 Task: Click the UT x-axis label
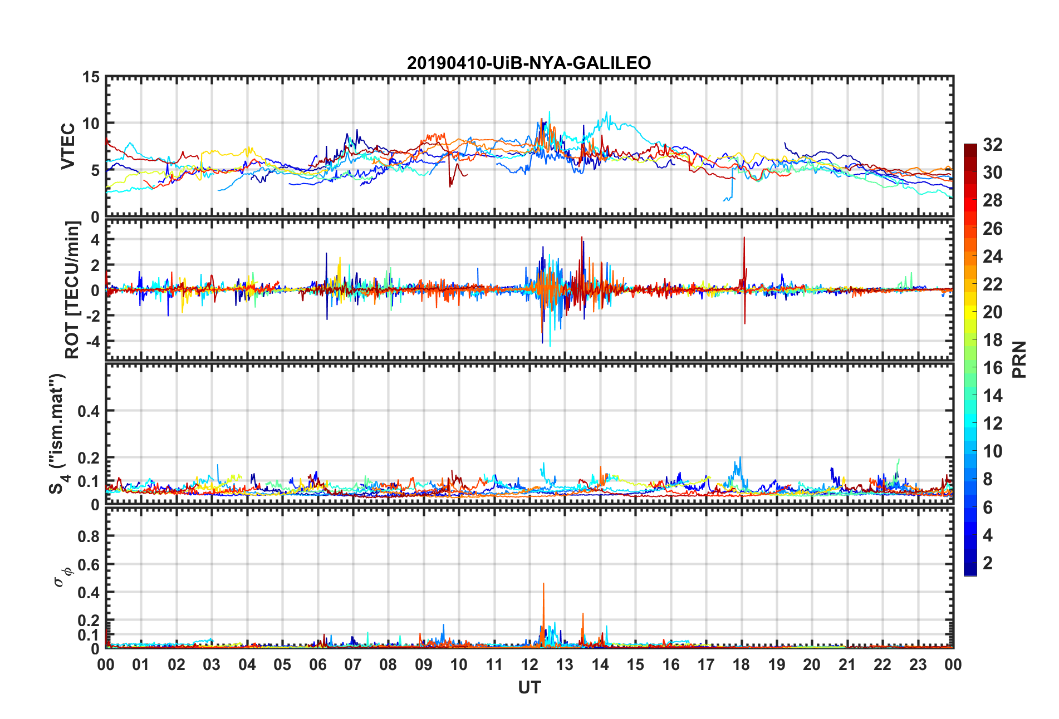click(529, 688)
